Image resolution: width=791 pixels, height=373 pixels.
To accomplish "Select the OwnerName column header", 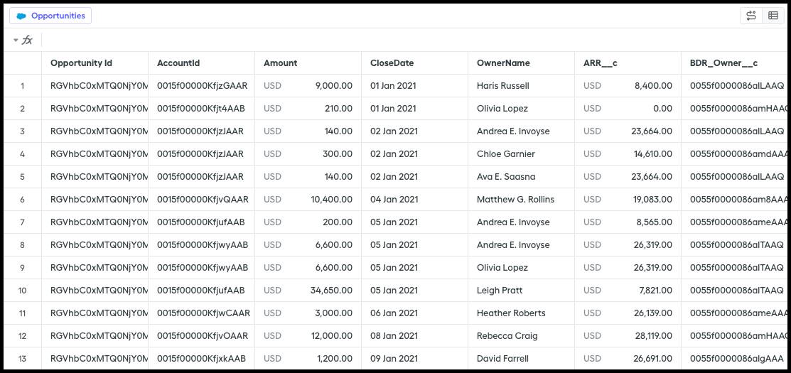I will point(522,63).
